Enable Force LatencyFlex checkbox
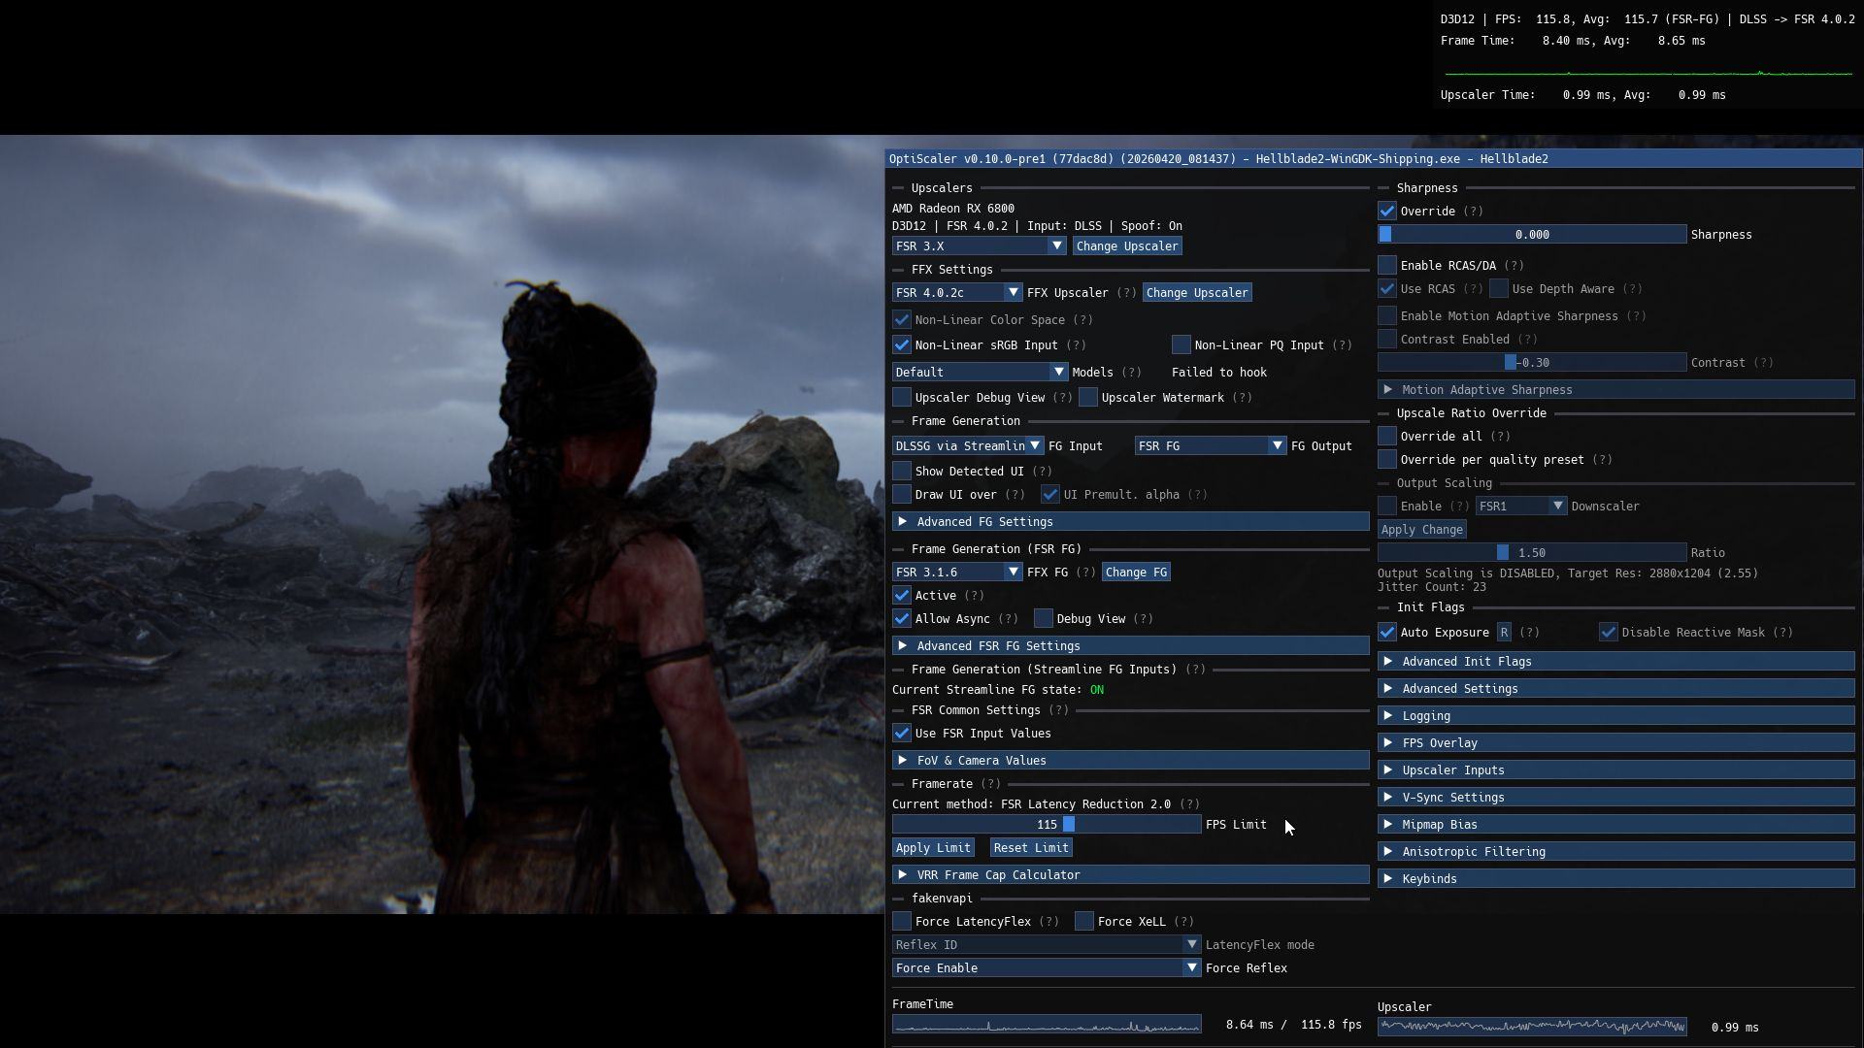1864x1048 pixels. 902,922
